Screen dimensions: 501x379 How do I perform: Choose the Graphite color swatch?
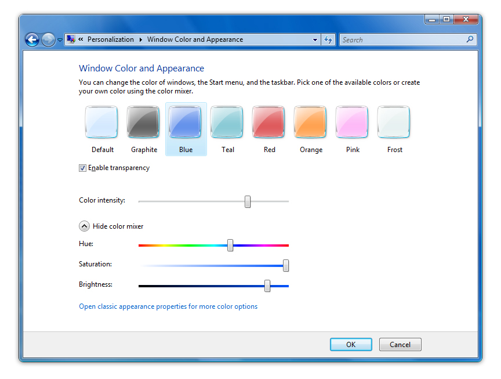pyautogui.click(x=144, y=122)
